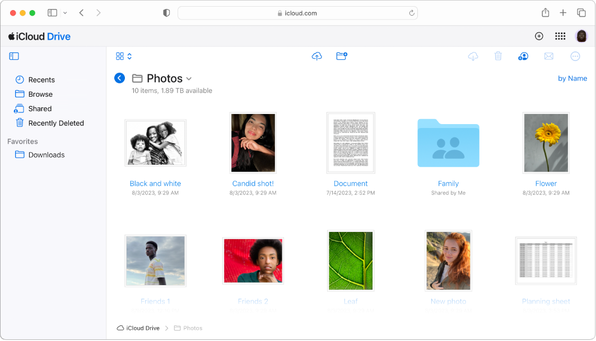Select the Document file thumbnail

(351, 143)
